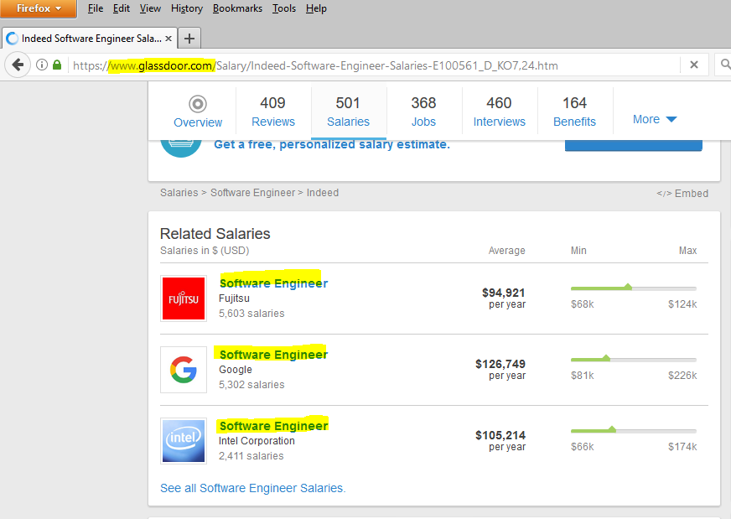
Task: Open Intel Corporation Software Engineer salary link
Action: pos(273,426)
